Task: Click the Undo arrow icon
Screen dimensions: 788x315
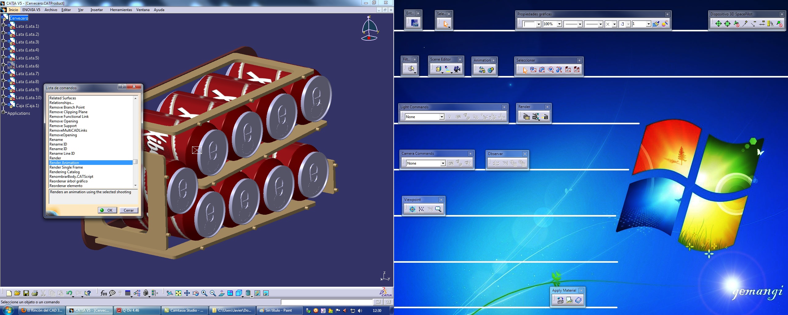Action: pyautogui.click(x=69, y=293)
